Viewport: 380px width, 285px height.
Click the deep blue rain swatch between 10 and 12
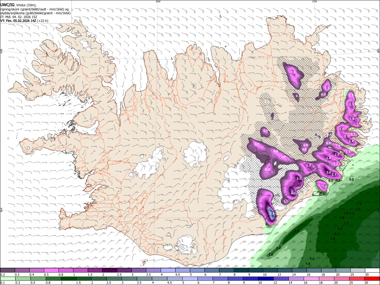point(267,279)
